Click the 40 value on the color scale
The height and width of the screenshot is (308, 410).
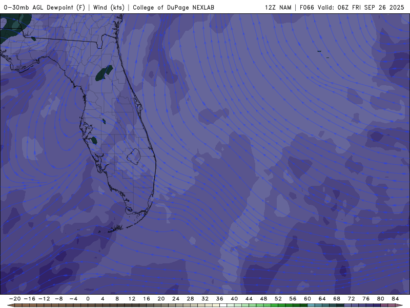tap(234, 299)
